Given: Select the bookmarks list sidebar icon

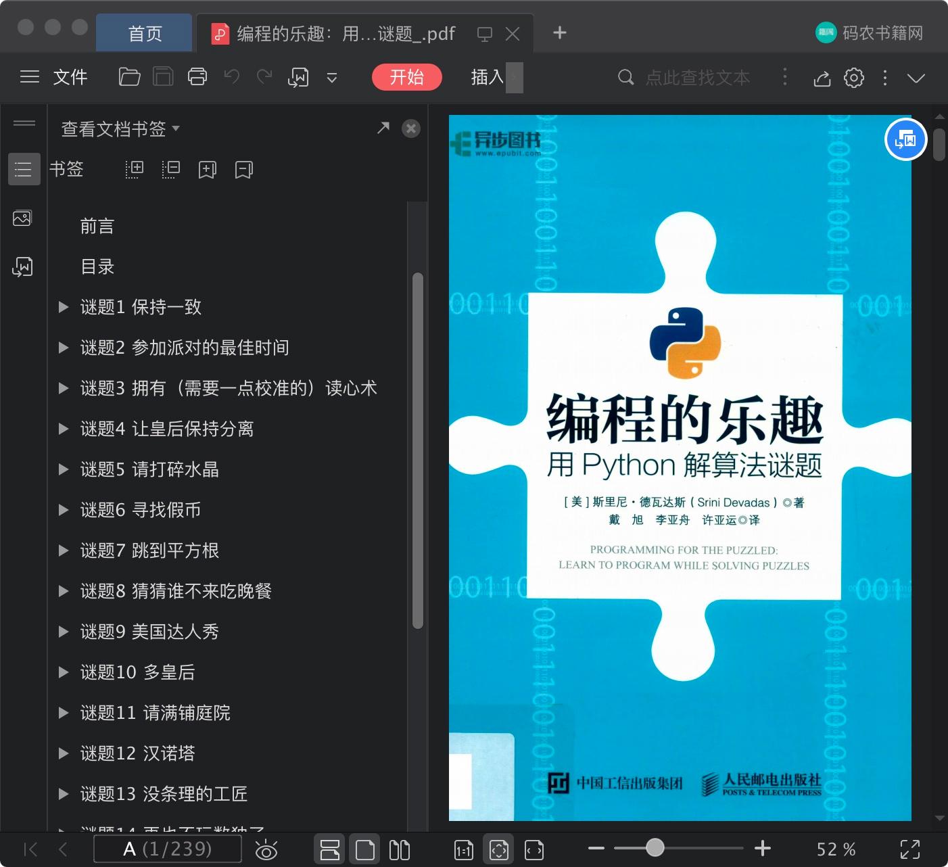Looking at the screenshot, I should point(24,169).
